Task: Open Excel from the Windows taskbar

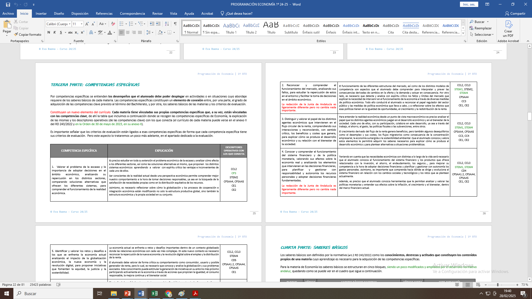Action: (x=154, y=293)
